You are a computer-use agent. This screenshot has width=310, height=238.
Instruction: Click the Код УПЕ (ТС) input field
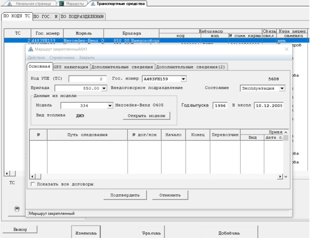tap(88, 79)
